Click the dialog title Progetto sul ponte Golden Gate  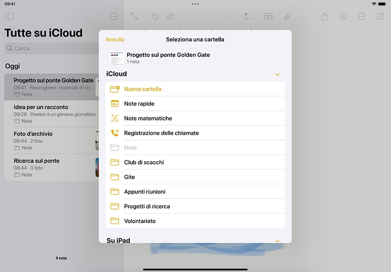click(168, 55)
